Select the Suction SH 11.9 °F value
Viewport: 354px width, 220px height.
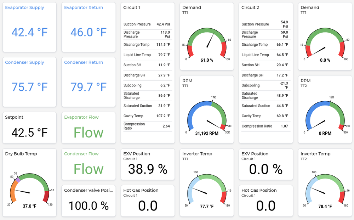coord(164,65)
